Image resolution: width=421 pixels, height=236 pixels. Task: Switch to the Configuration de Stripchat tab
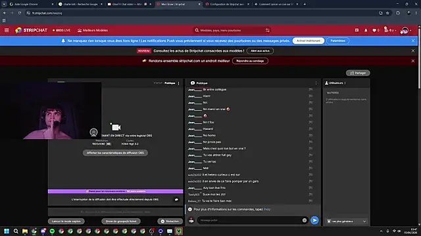click(x=227, y=5)
